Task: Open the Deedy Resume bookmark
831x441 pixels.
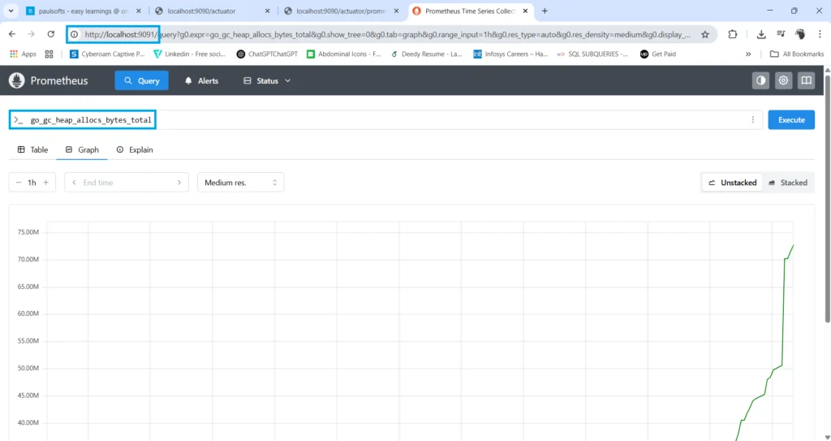Action: pos(426,54)
